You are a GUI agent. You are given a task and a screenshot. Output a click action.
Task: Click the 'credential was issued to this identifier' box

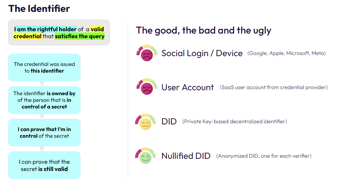pyautogui.click(x=44, y=67)
